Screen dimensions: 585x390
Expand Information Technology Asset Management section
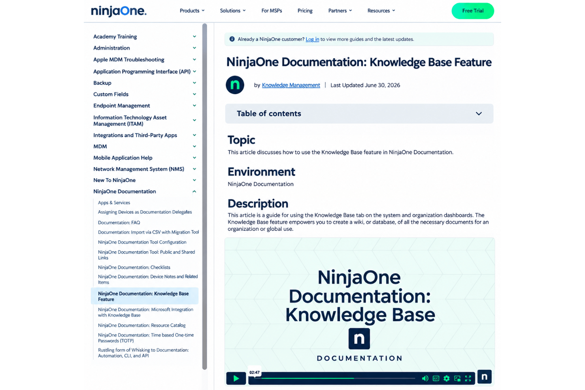(145, 121)
